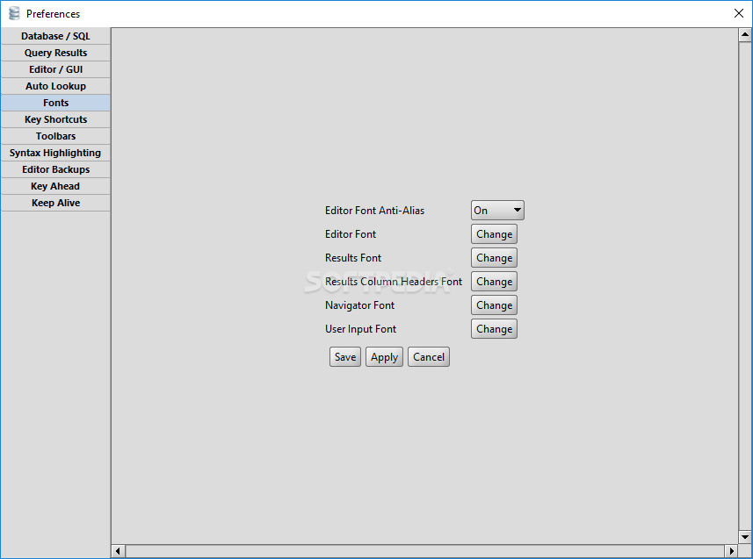Save the font preferences

[x=345, y=357]
